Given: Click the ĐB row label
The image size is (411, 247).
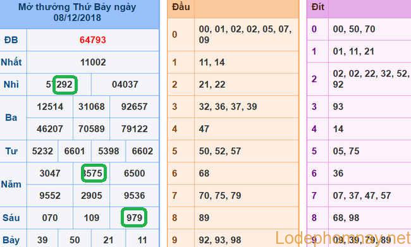Looking at the screenshot, I should click(x=11, y=40).
